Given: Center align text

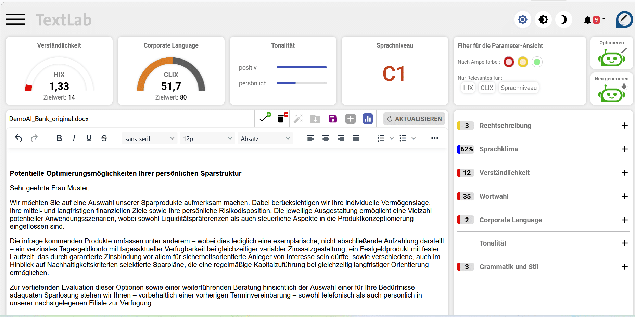Looking at the screenshot, I should 326,138.
